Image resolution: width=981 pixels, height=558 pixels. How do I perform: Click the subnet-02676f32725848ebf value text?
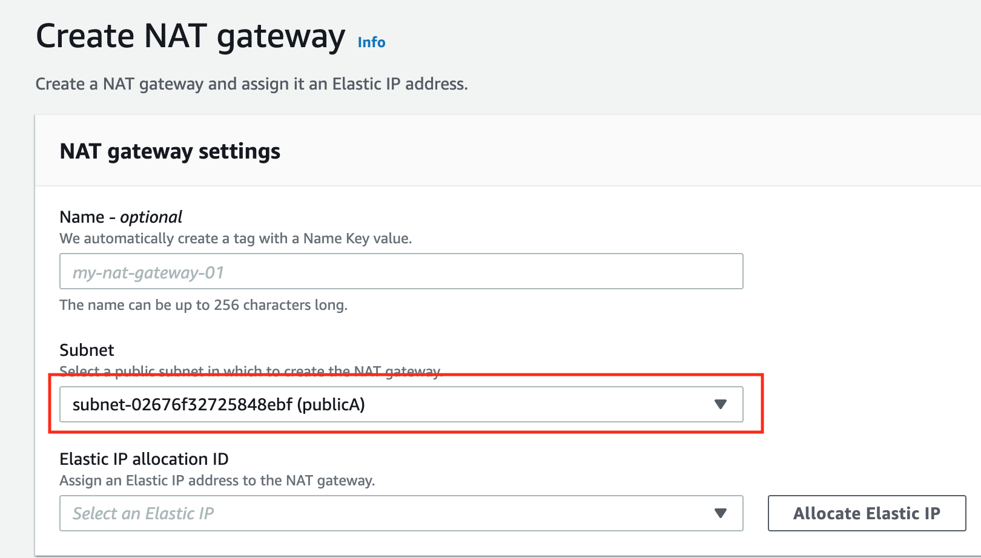[182, 404]
